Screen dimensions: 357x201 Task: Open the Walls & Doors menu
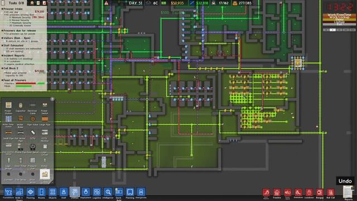pos(20,192)
